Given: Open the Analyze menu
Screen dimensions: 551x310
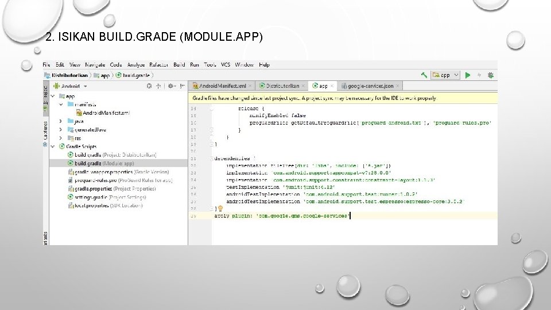Looking at the screenshot, I should (x=135, y=65).
